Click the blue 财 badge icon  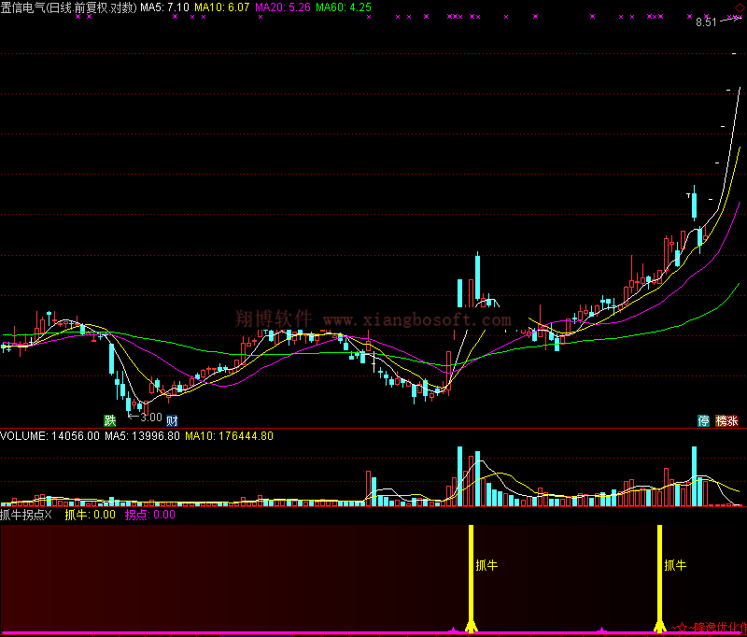coord(172,420)
